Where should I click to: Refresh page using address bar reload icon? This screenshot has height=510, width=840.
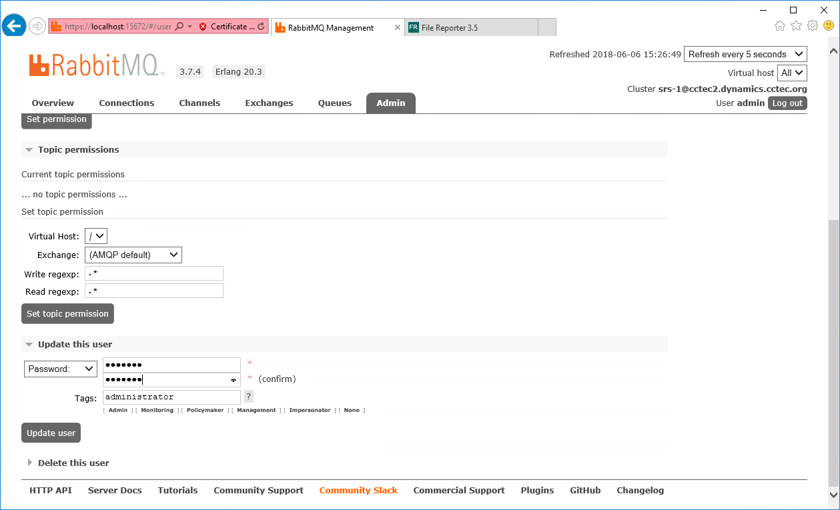pyautogui.click(x=260, y=27)
